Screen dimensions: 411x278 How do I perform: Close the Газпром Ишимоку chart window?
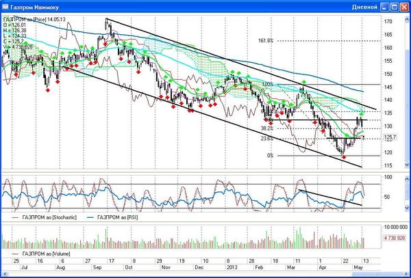tap(404, 7)
